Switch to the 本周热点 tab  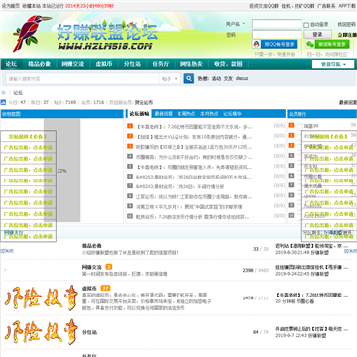click(186, 114)
